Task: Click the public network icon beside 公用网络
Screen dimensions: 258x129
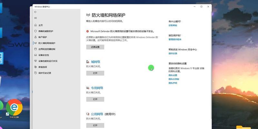Action: (88, 114)
